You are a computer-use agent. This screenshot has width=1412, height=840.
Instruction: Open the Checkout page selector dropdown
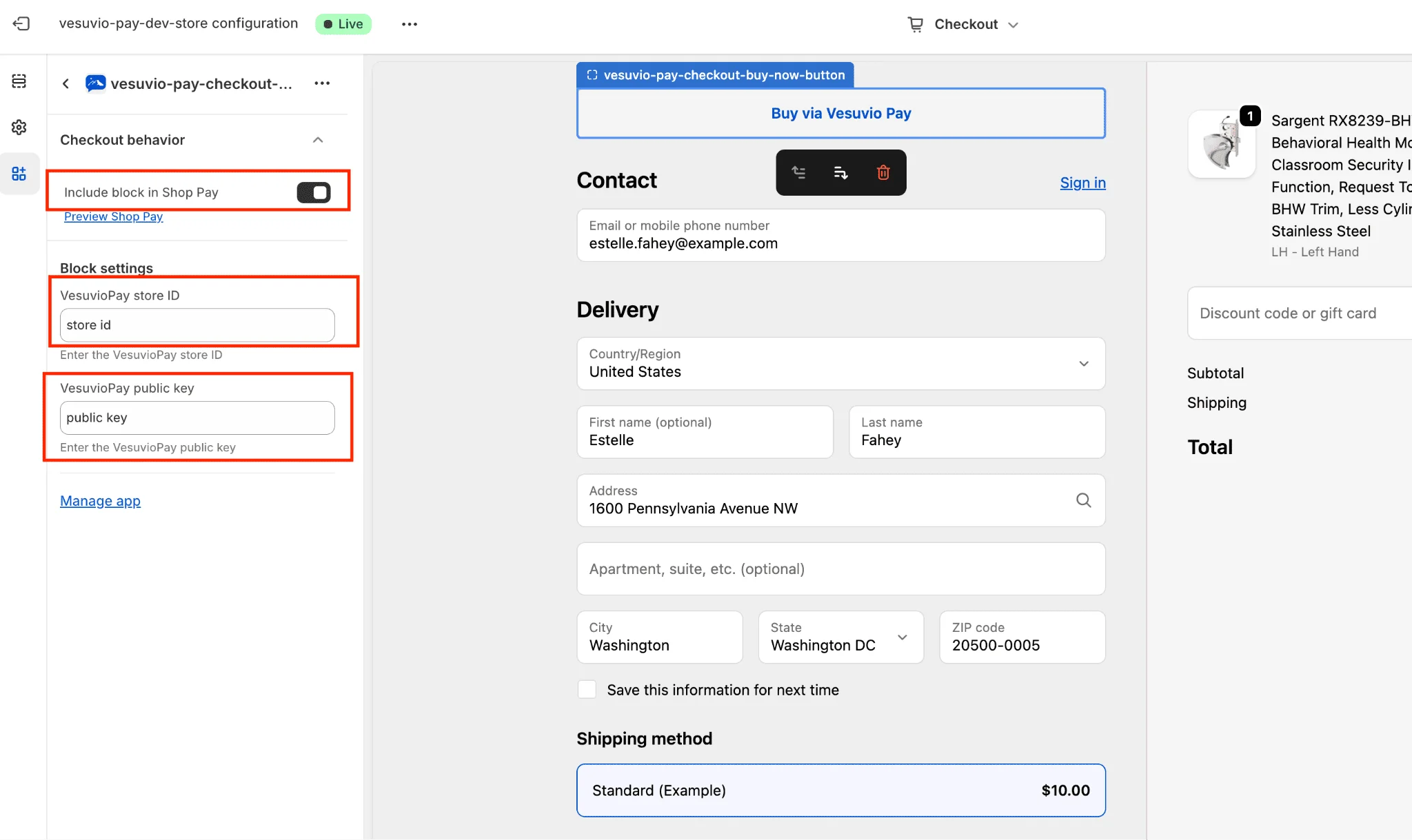tap(962, 23)
